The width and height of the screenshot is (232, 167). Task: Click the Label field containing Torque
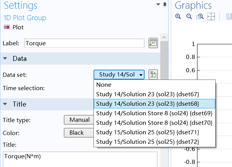click(x=84, y=43)
